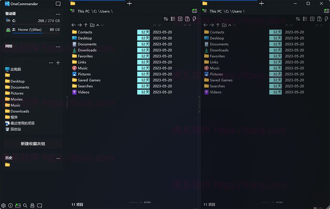The image size is (330, 209).
Task: Click the storage usage icon near bottom left
Action: tap(18, 205)
